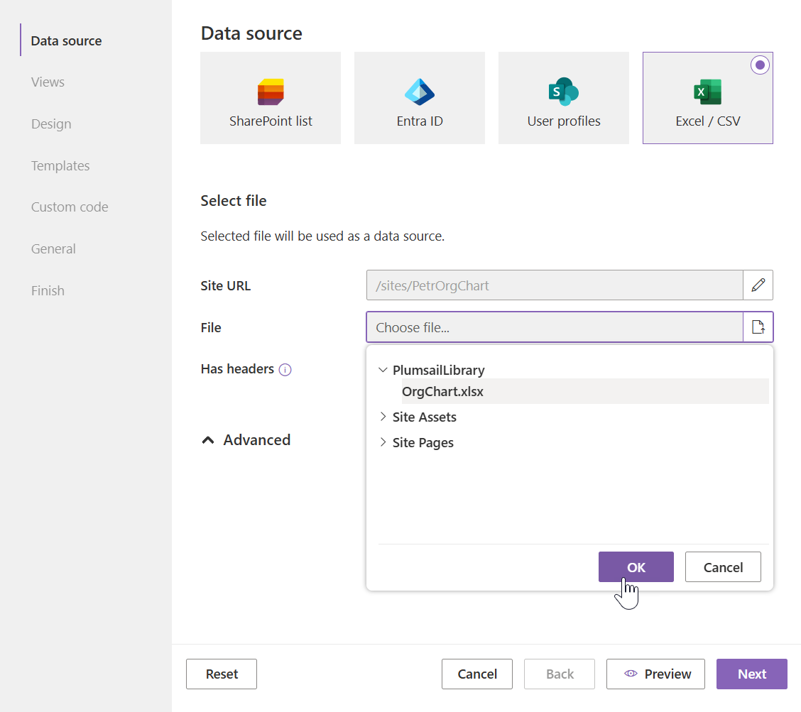Open the Templates step

[60, 165]
